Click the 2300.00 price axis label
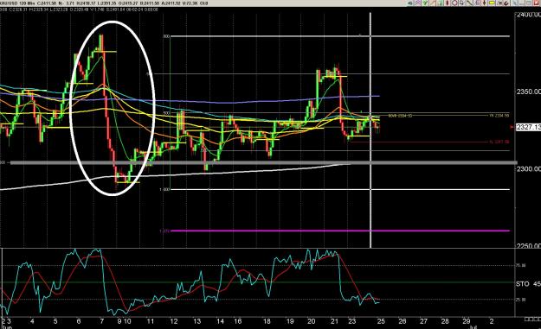The width and height of the screenshot is (541, 329). tap(528, 168)
